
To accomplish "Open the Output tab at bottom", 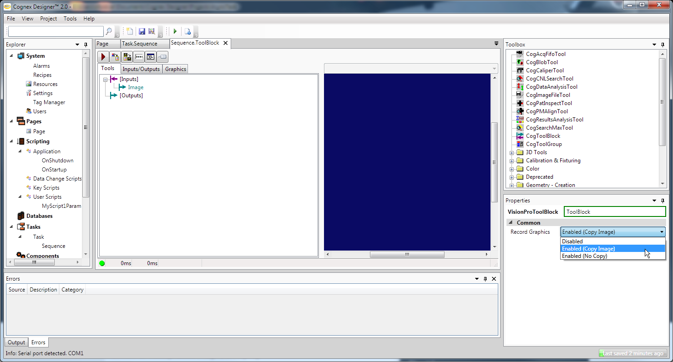I will coord(16,342).
